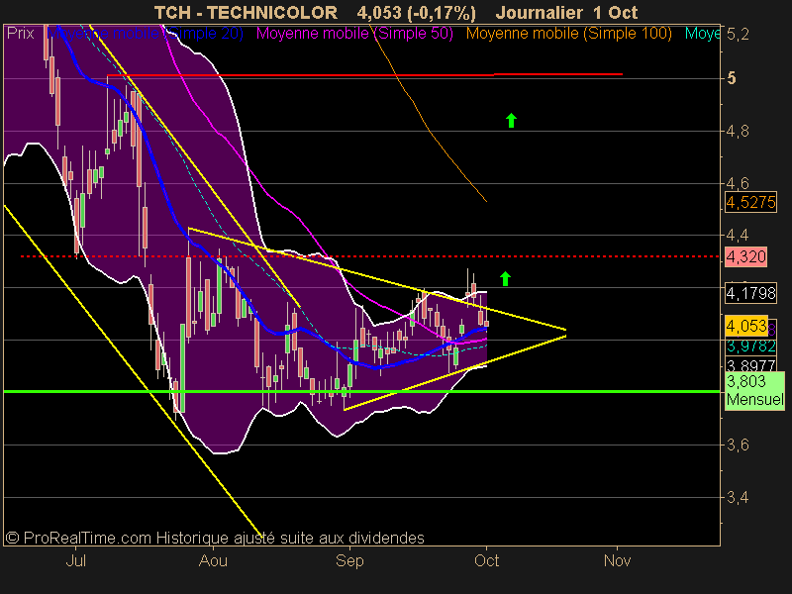This screenshot has width=792, height=594.
Task: Click the red horizontal resistance line at 5
Action: [x=364, y=75]
